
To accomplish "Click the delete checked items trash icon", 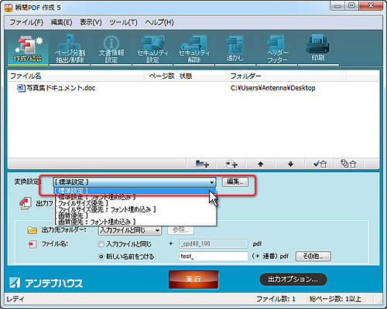I will [320, 164].
